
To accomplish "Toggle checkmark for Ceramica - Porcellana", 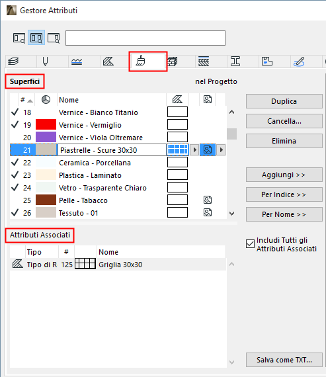I will pos(15,162).
